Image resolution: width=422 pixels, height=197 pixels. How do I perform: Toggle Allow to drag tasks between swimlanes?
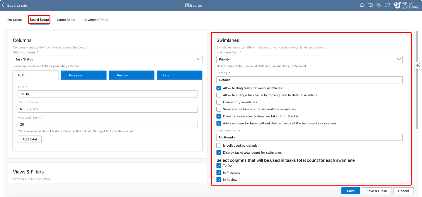click(219, 88)
